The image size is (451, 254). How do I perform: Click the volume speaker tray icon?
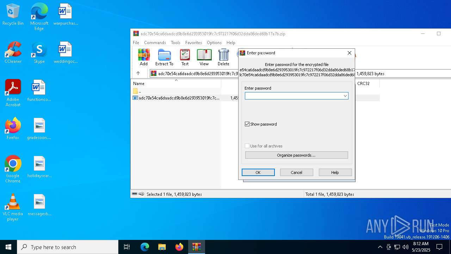point(406,247)
